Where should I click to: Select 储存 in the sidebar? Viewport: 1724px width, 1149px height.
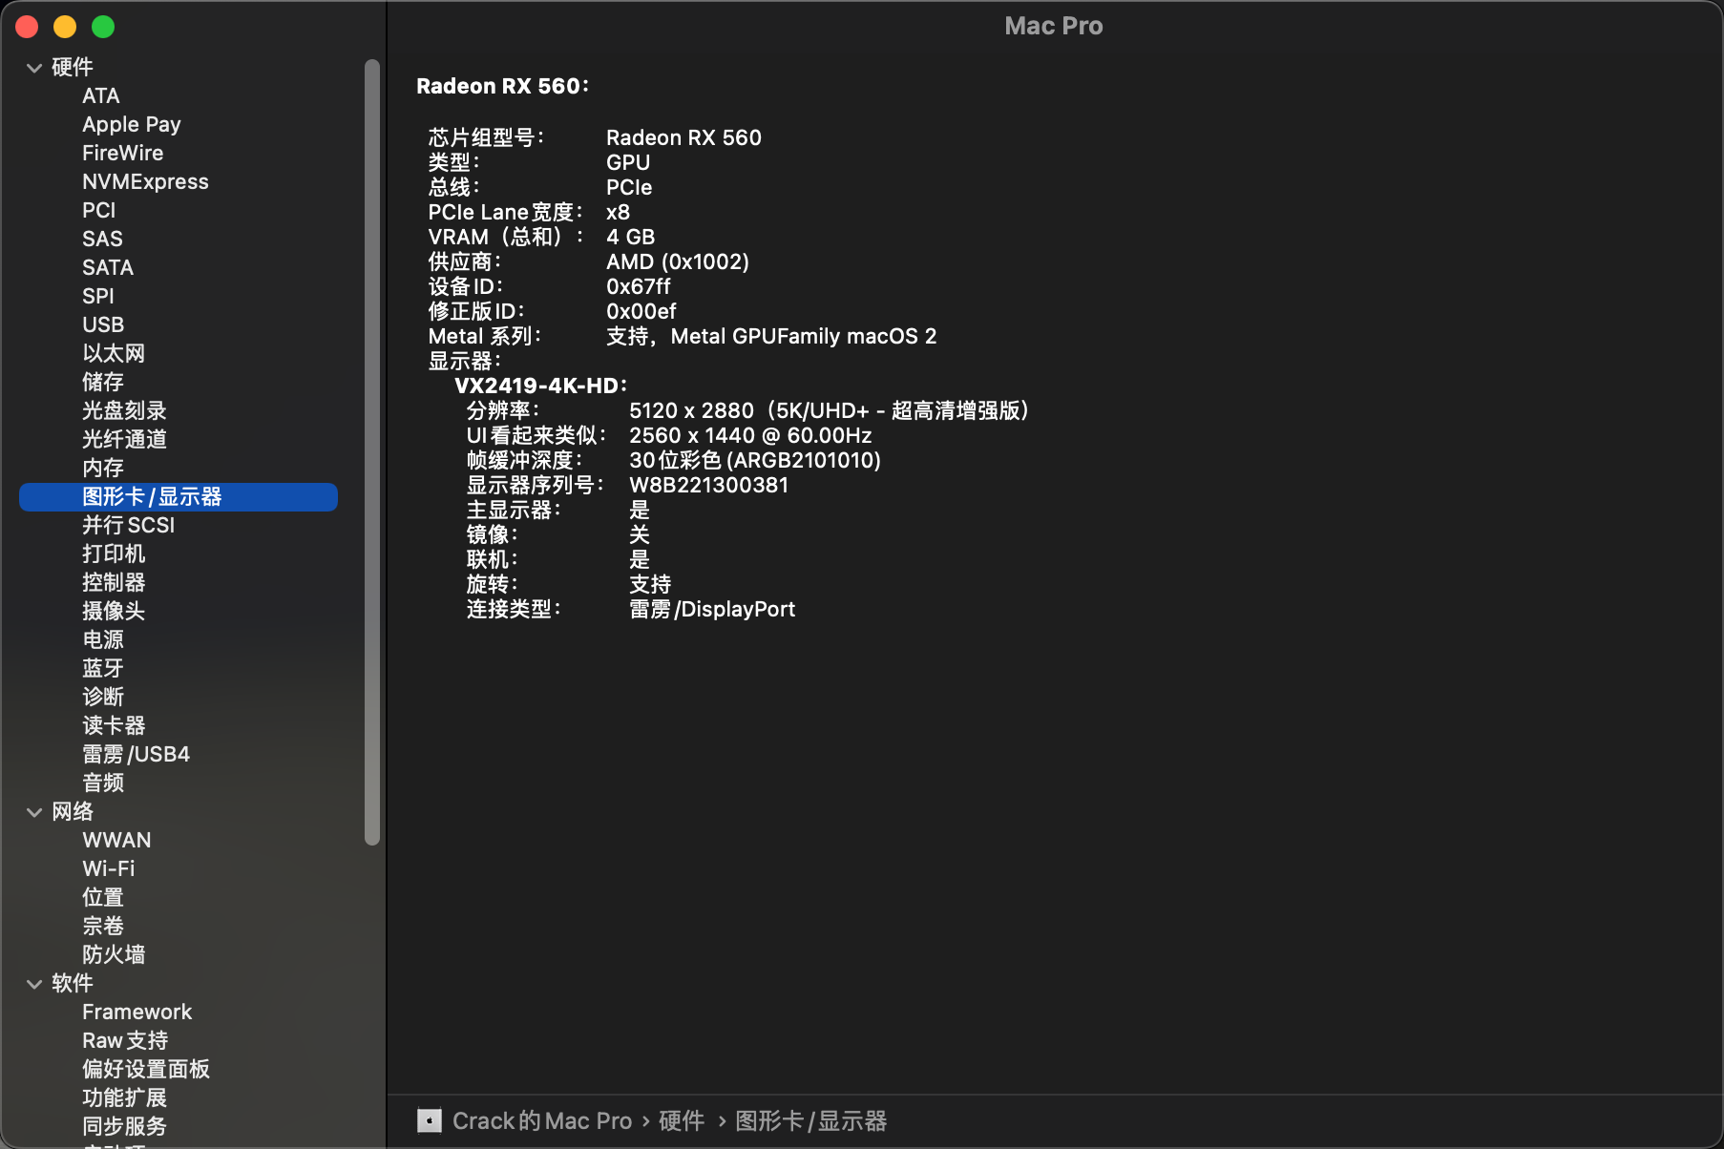(103, 382)
